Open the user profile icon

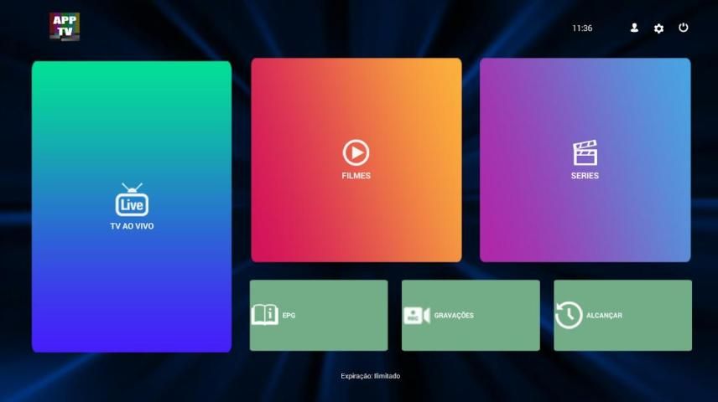[634, 28]
